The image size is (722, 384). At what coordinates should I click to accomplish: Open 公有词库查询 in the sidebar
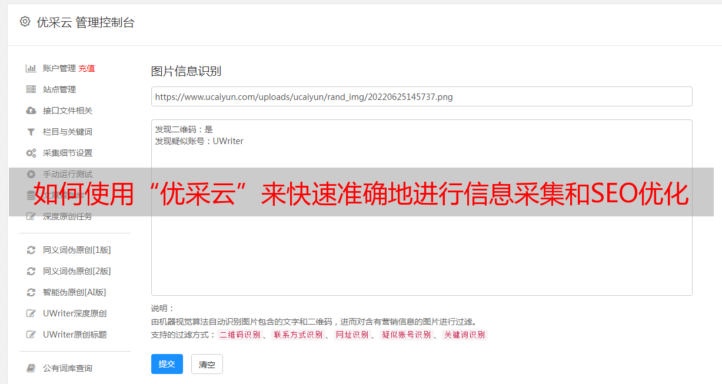pyautogui.click(x=68, y=368)
